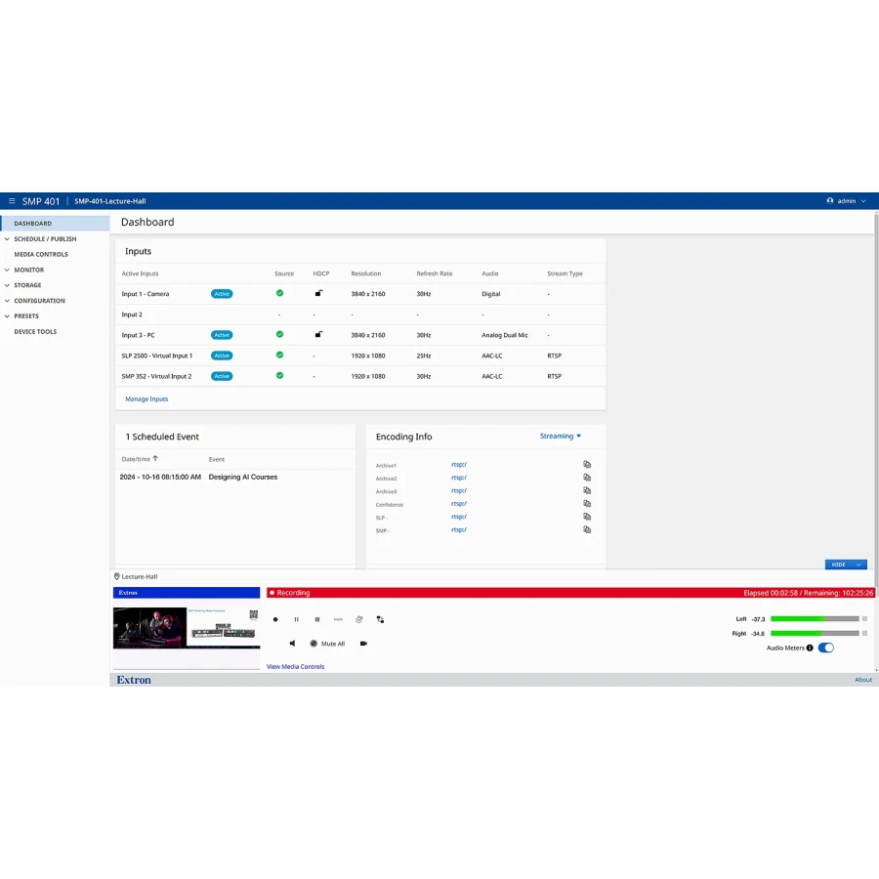The height and width of the screenshot is (879, 879).
Task: Toggle the Audio Meters switch off
Action: (x=826, y=648)
